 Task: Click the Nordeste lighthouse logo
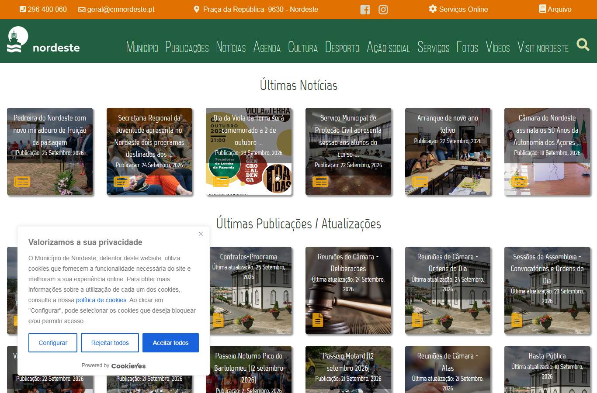pyautogui.click(x=43, y=40)
